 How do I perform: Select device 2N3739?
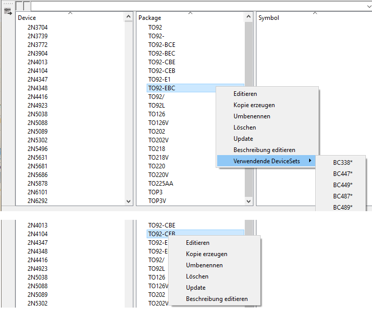(37, 36)
